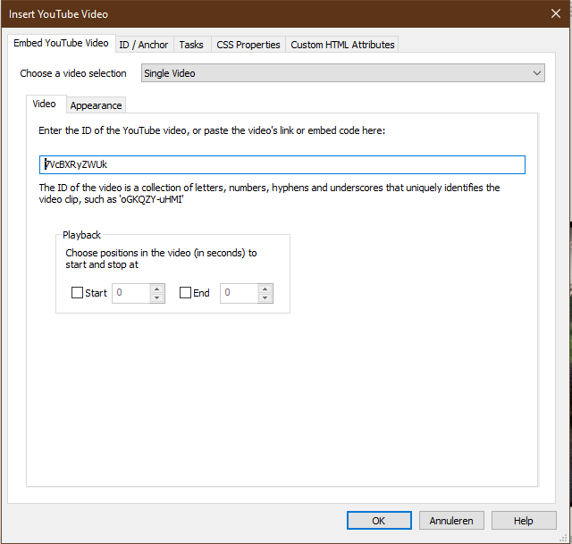The image size is (572, 544).
Task: Increase the Start seconds spinner value
Action: tap(157, 289)
